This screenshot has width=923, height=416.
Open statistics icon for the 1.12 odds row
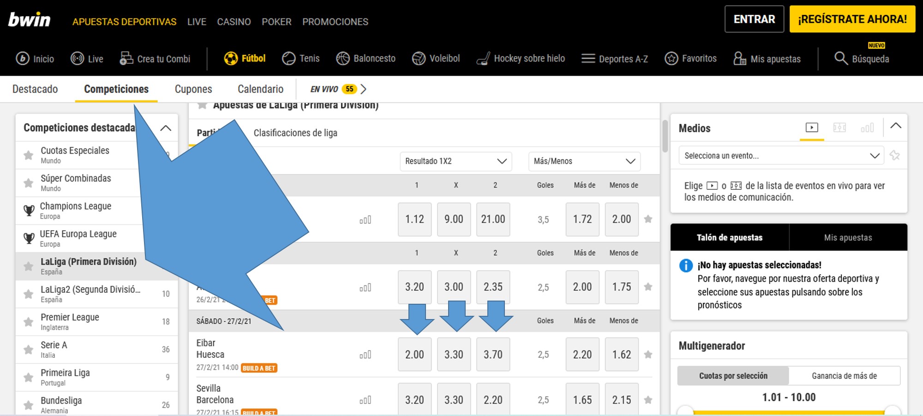(x=366, y=220)
